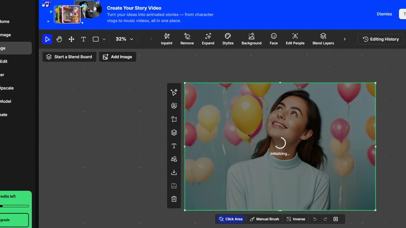Click the crop icon in side toolbar
406x228 pixels.
click(x=174, y=119)
